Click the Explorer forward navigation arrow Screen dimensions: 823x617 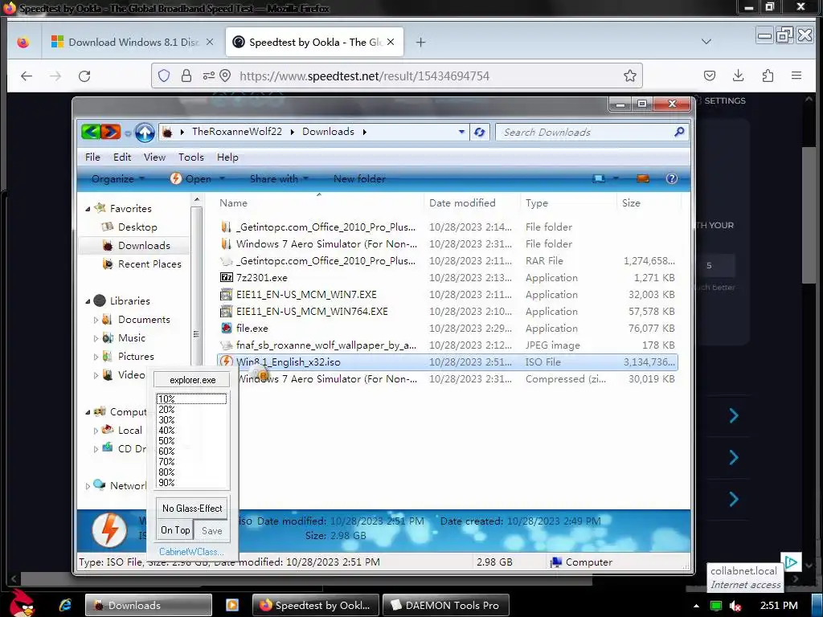110,132
